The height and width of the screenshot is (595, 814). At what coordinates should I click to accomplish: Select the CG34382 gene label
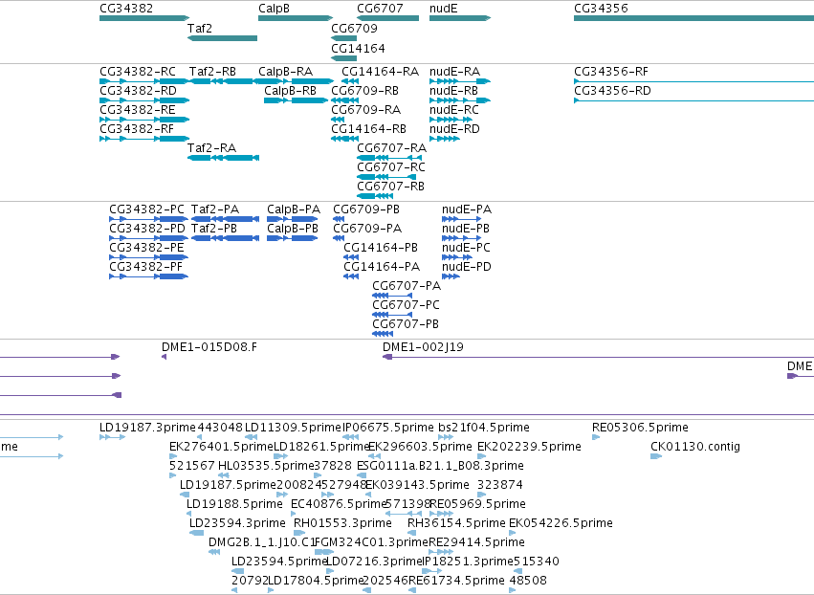126,9
